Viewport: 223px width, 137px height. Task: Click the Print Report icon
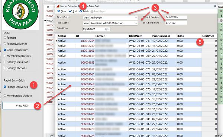[92, 11]
